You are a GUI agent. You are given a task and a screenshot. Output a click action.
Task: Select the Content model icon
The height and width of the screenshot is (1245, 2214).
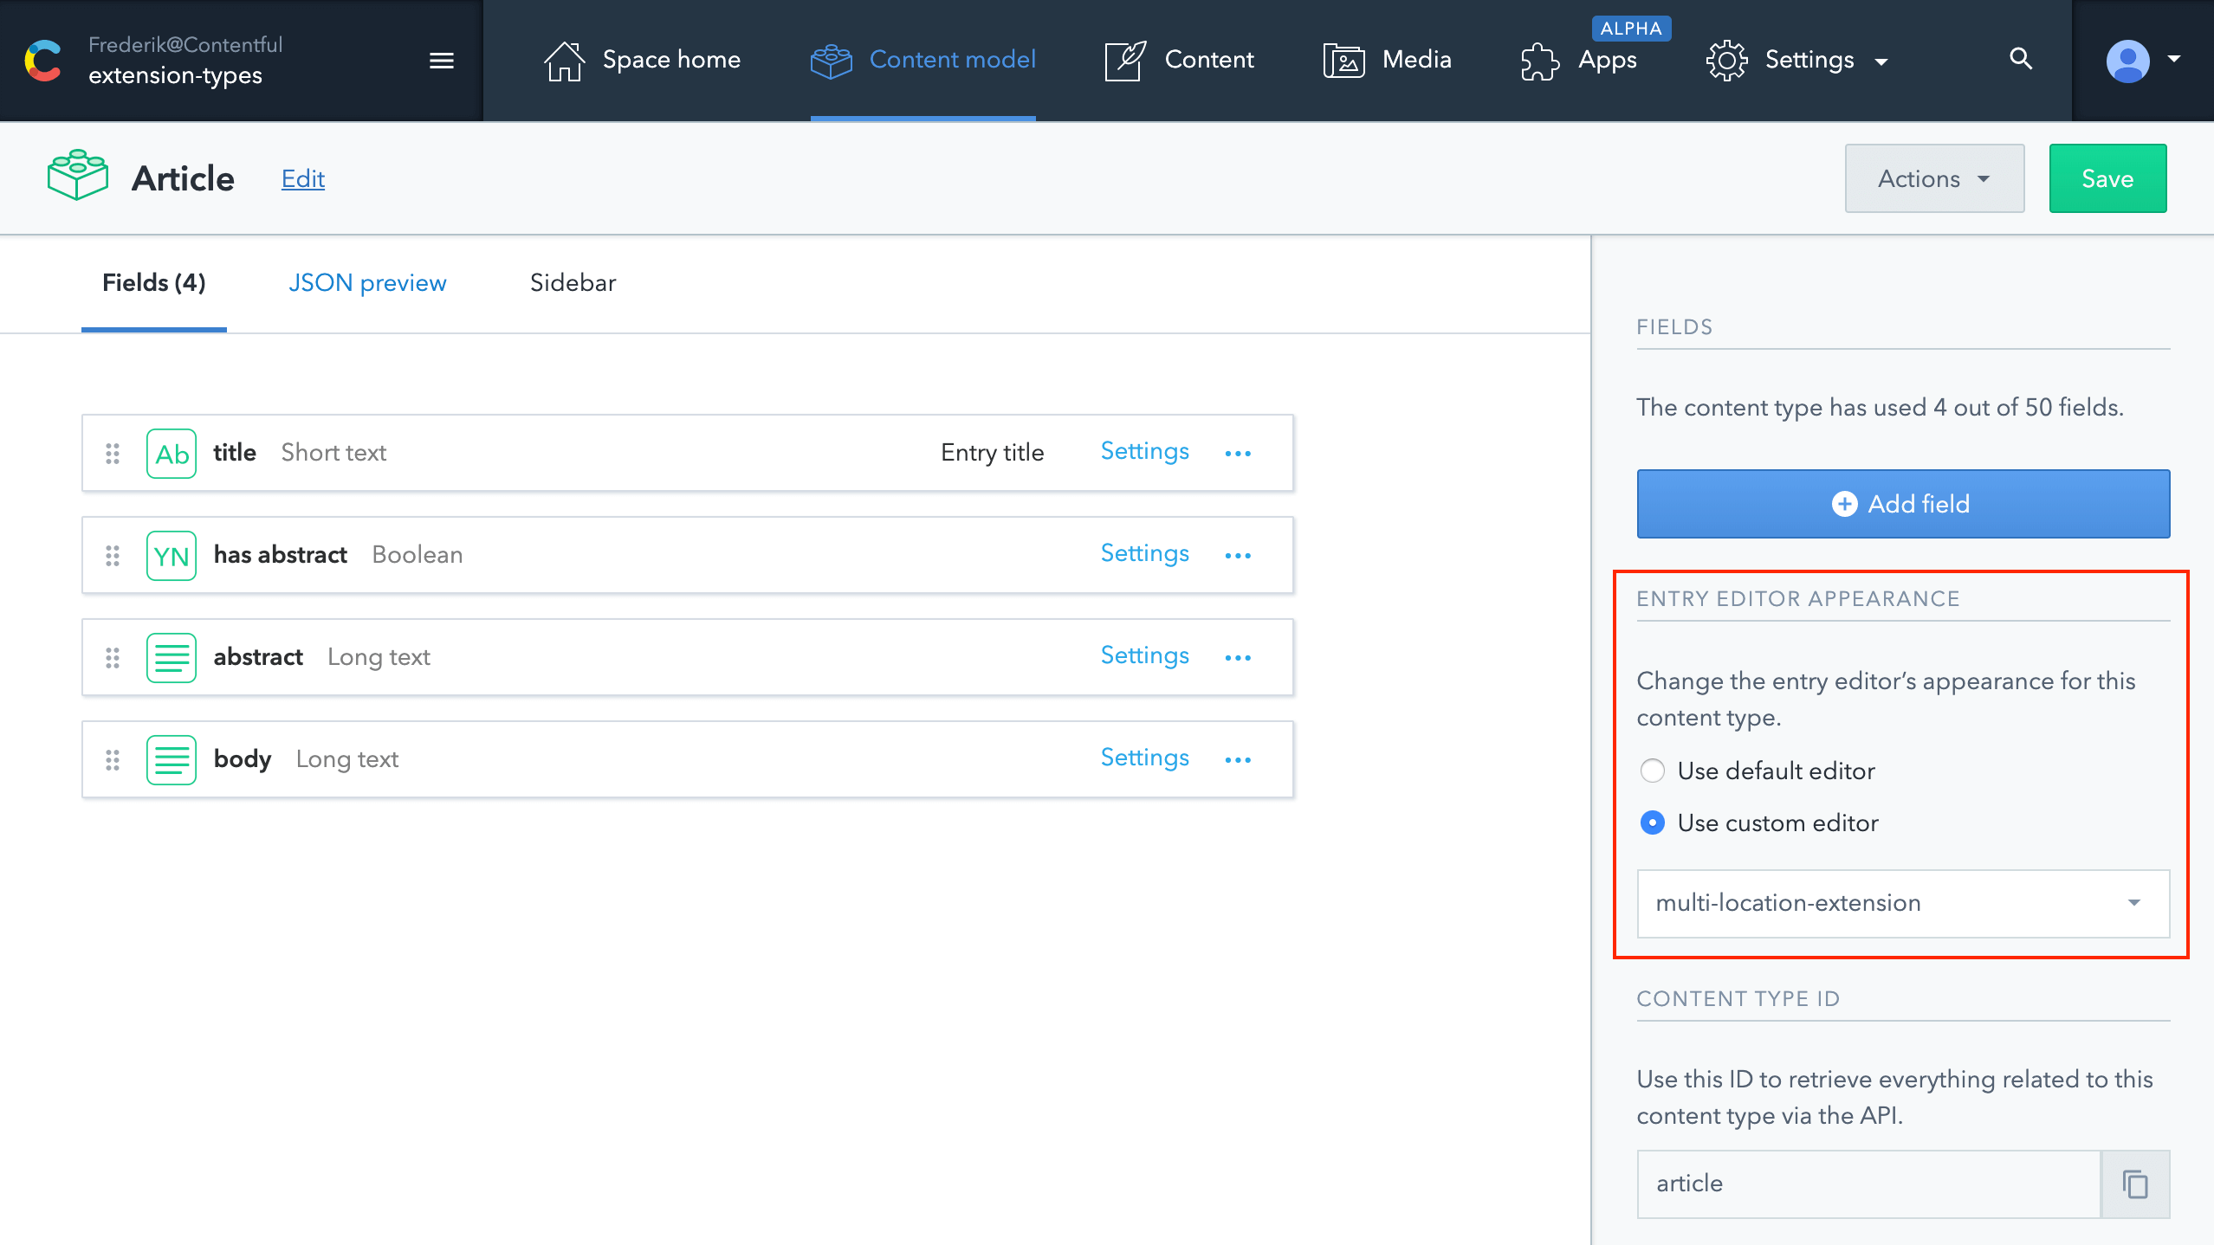(831, 60)
